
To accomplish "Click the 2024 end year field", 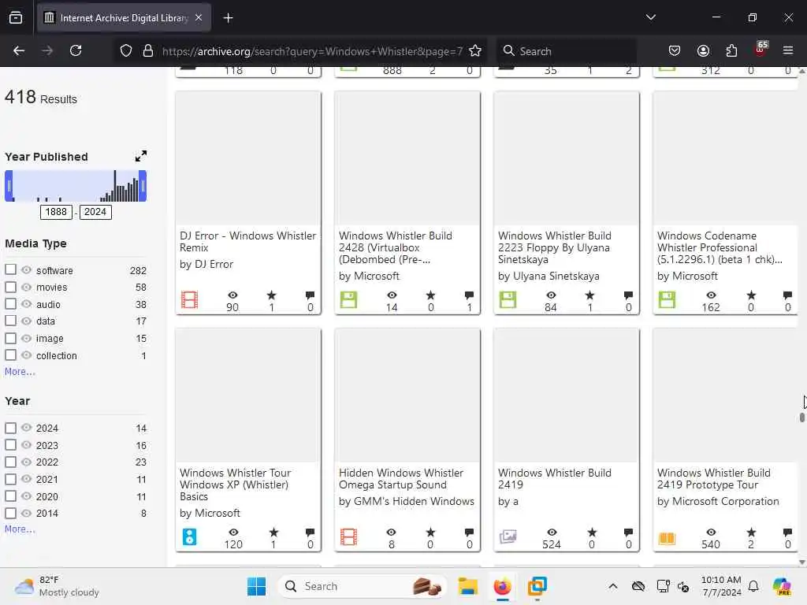I will (95, 212).
